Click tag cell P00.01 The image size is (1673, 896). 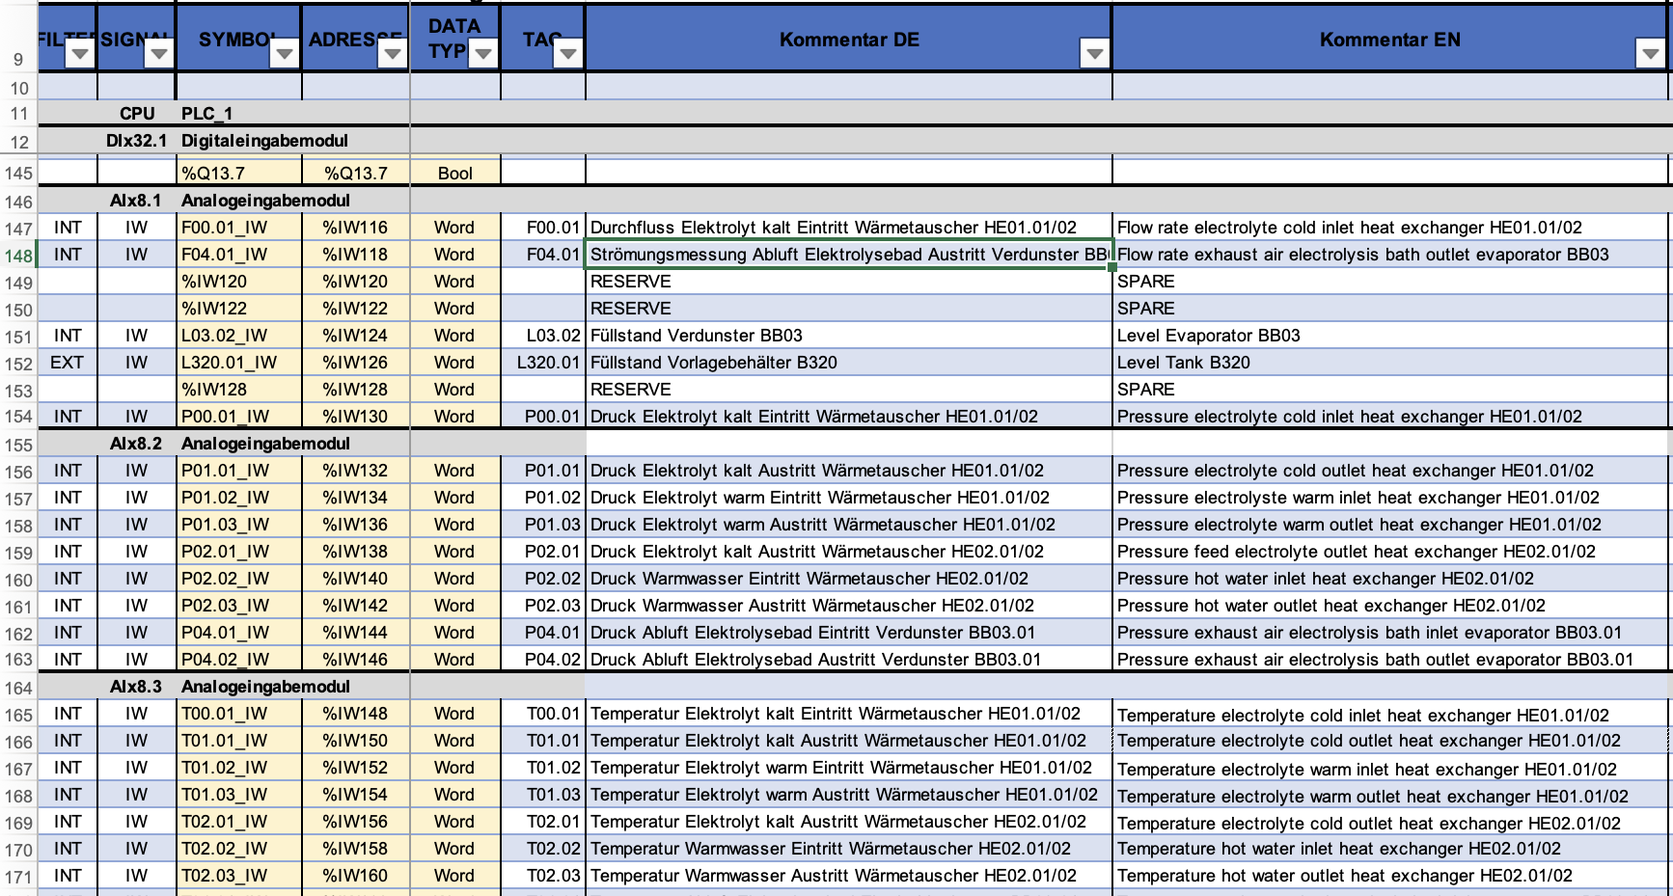point(543,417)
